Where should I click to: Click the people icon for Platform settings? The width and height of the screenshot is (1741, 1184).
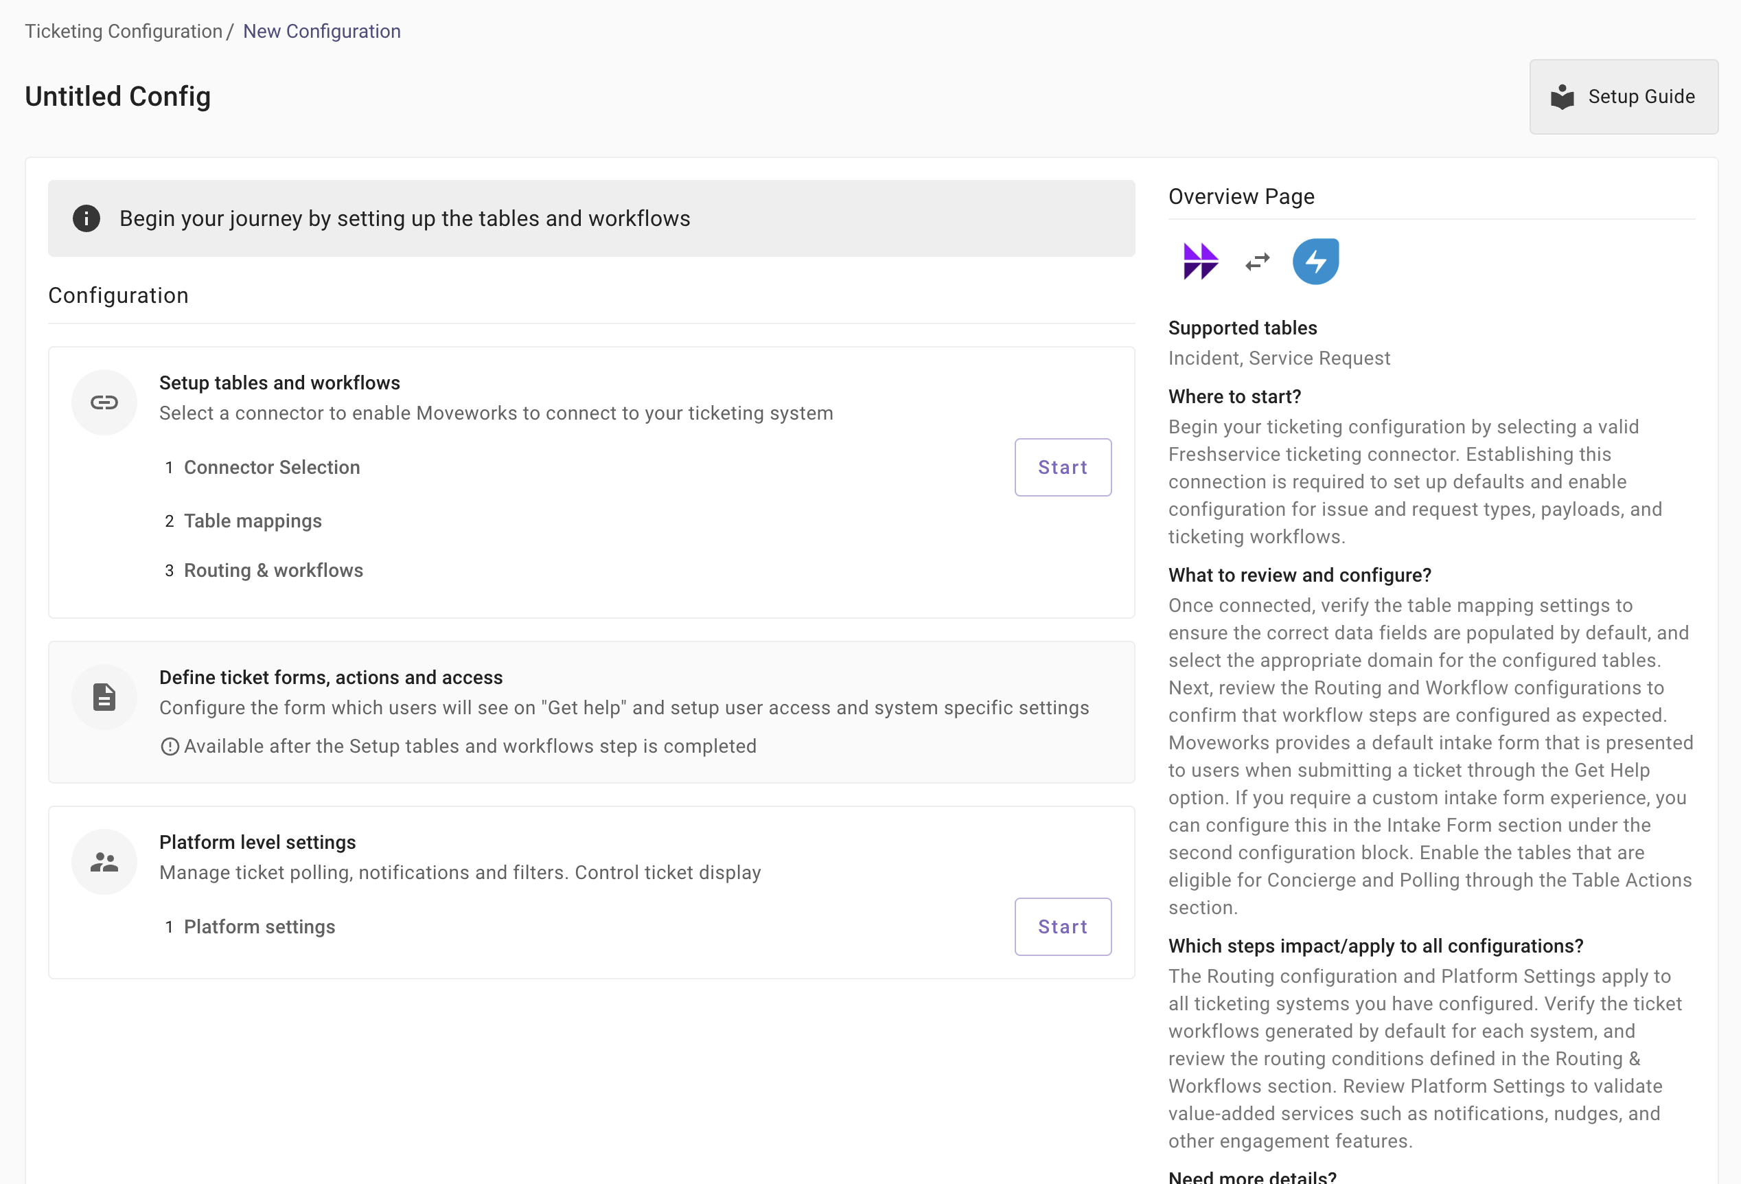(x=104, y=862)
